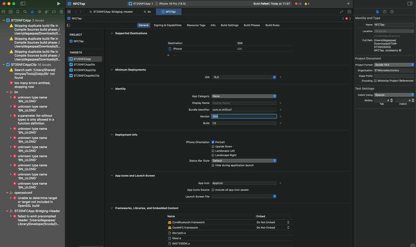Viewport: 416px width, 247px height.
Task: Check Hide during application launch
Action: 213,165
